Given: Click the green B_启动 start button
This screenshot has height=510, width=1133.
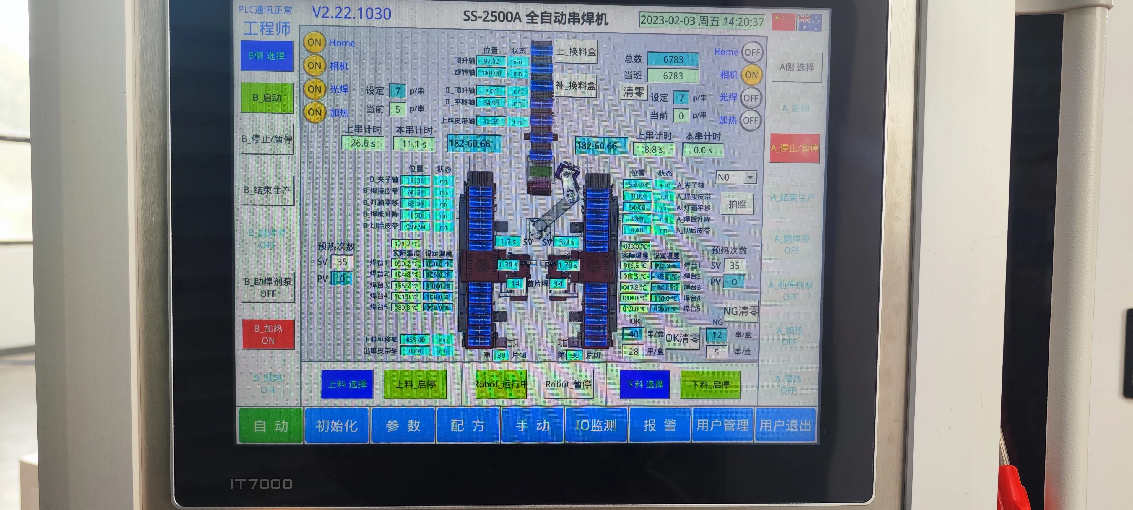Looking at the screenshot, I should (x=267, y=98).
